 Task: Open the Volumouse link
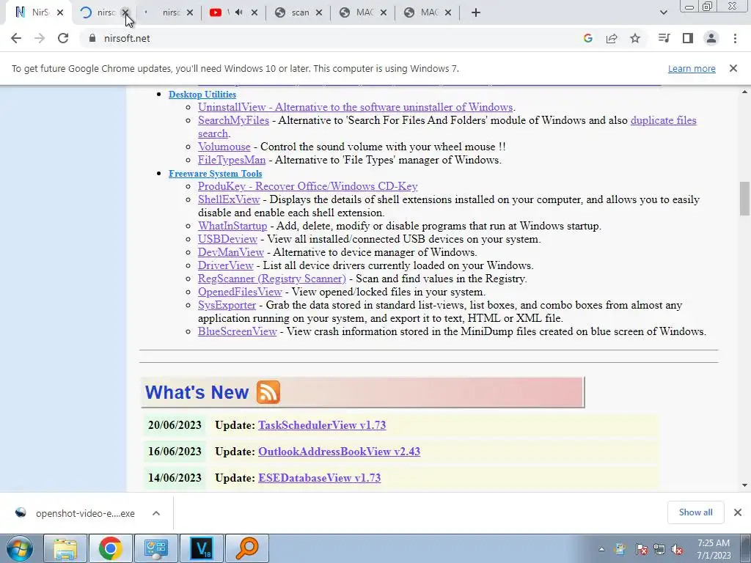(x=224, y=147)
